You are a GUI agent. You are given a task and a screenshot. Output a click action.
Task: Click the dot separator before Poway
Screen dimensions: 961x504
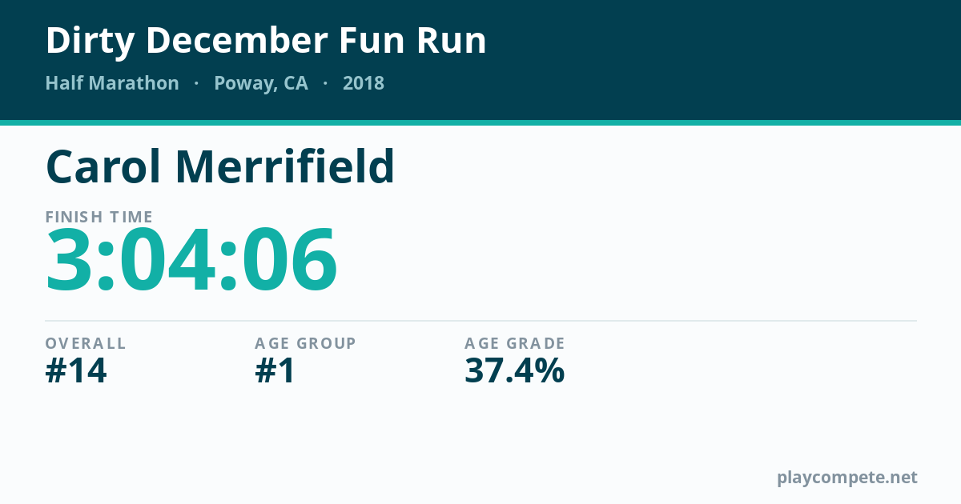click(196, 83)
